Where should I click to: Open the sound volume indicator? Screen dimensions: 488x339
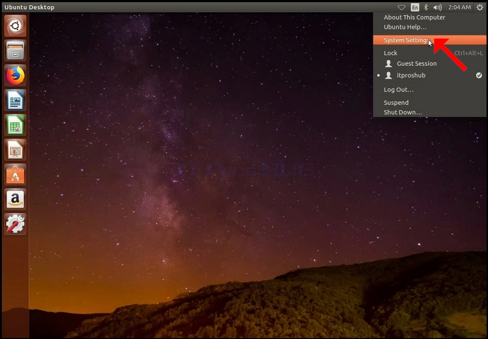pyautogui.click(x=437, y=7)
